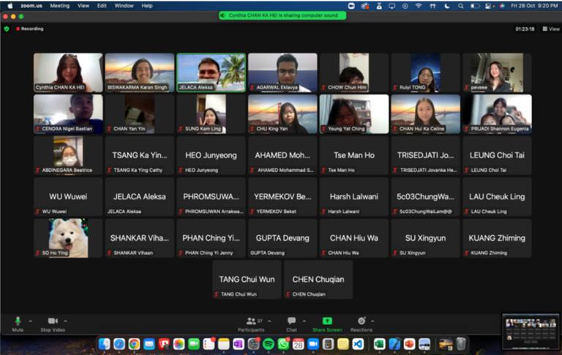
Task: Click the GUPTA Devang participant tile
Action: 282,238
